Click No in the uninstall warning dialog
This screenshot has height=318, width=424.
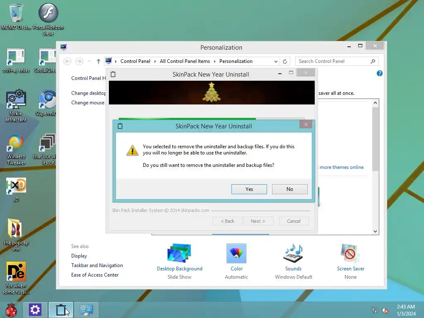[x=289, y=189]
